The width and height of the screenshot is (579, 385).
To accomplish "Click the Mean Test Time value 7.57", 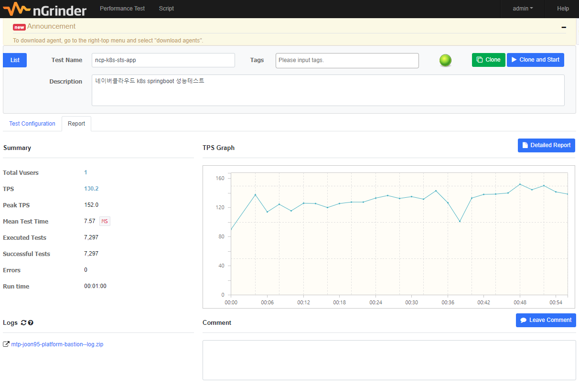I will [x=90, y=221].
